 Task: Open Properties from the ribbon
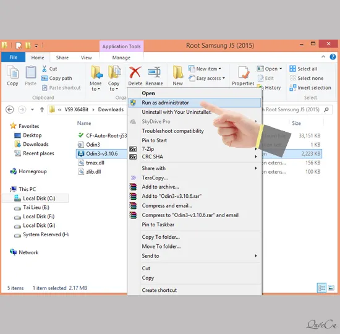(x=243, y=75)
